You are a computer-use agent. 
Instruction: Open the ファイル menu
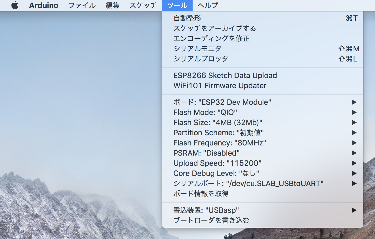pos(82,5)
